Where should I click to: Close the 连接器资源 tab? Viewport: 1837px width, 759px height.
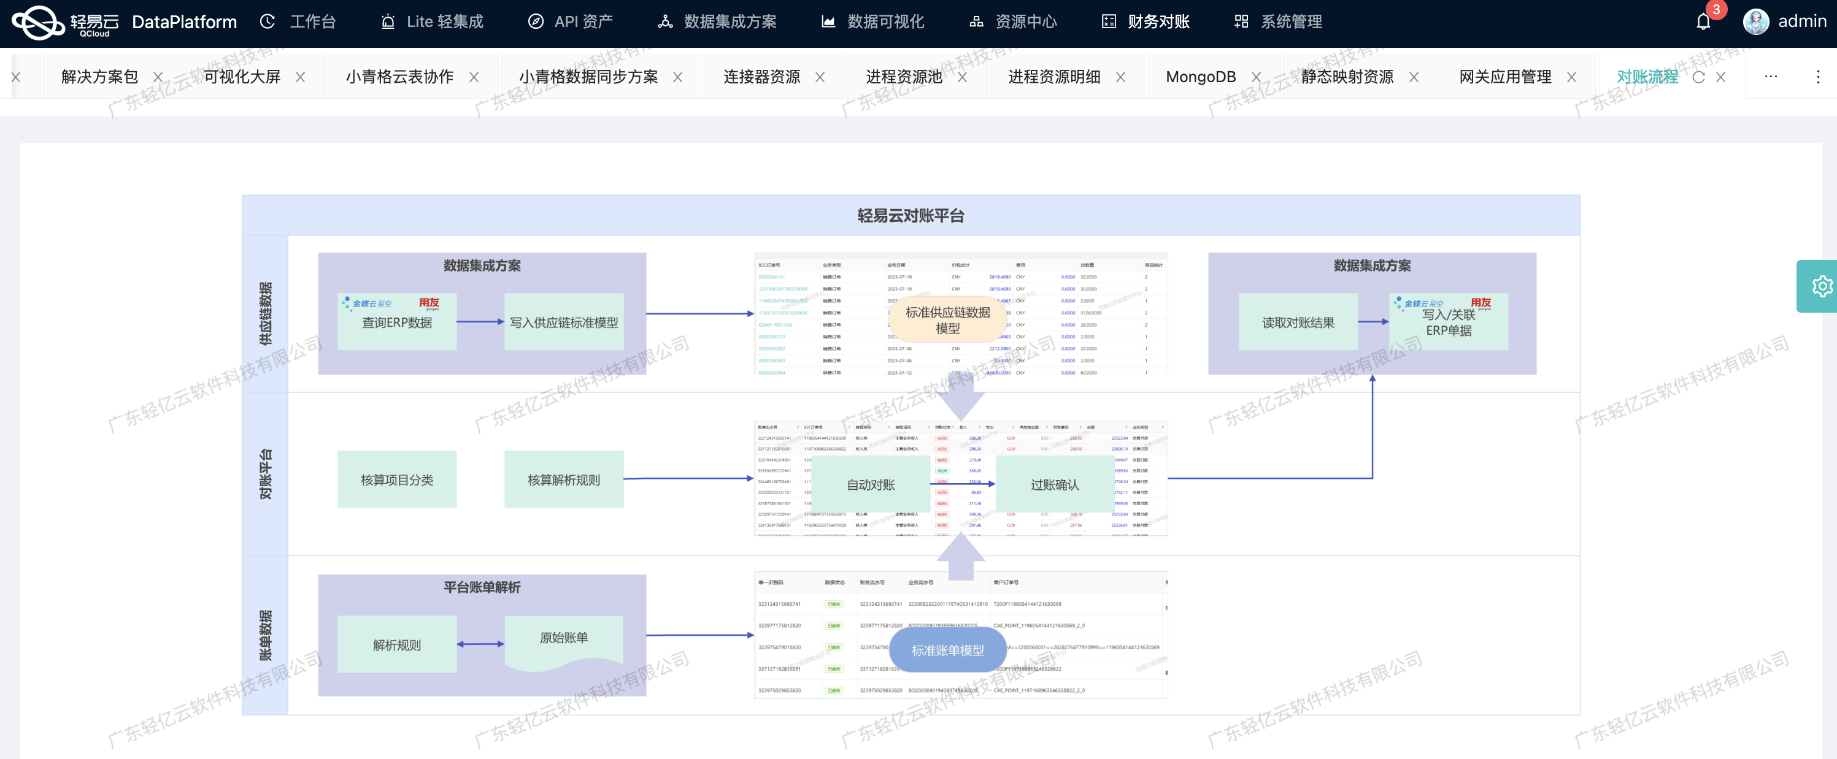pyautogui.click(x=820, y=77)
